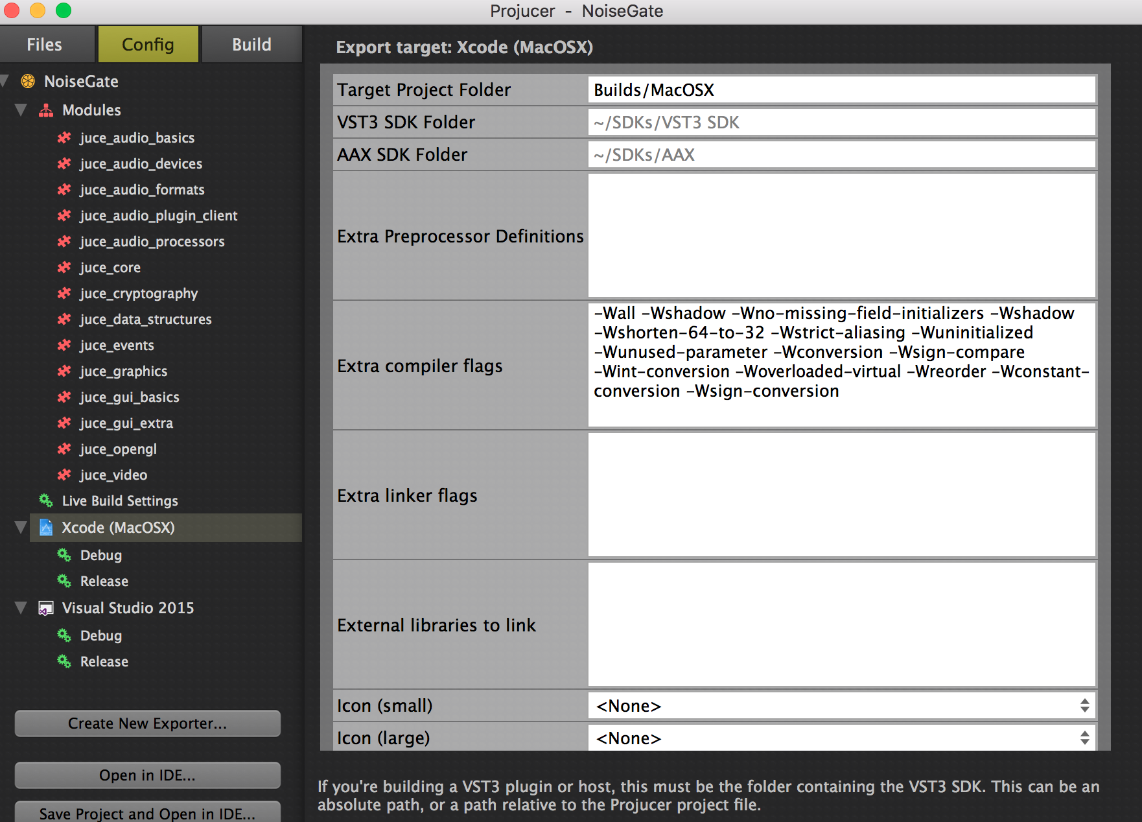Click Open in IDE button
Viewport: 1142px width, 822px height.
click(148, 775)
